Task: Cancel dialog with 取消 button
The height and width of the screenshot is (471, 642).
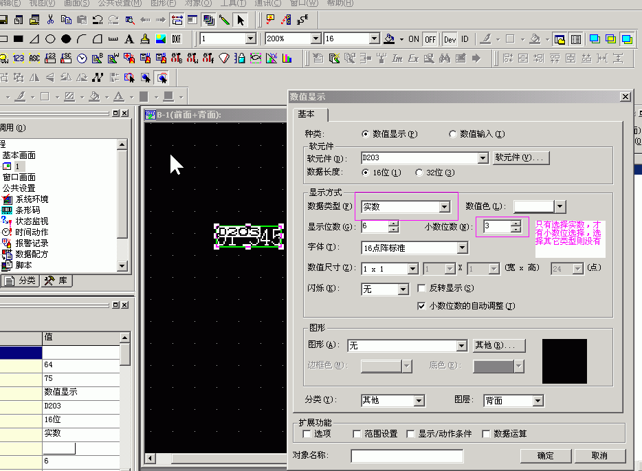Action: 600,456
